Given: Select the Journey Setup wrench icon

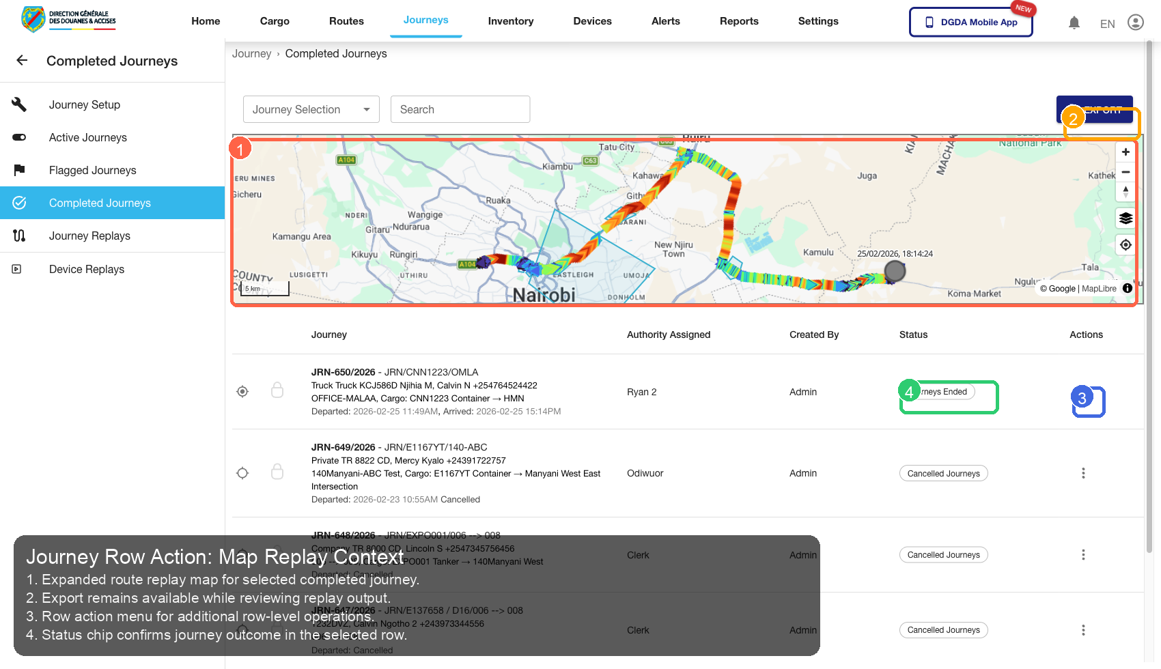Looking at the screenshot, I should tap(18, 104).
